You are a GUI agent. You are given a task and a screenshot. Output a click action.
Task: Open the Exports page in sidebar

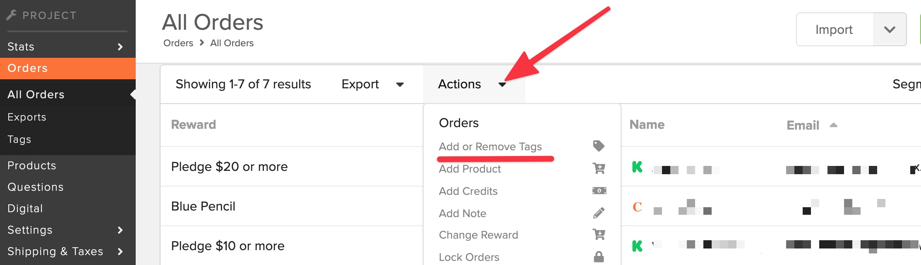coord(27,117)
